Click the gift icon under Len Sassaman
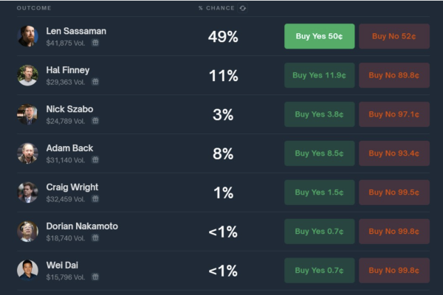443x295 pixels. 96,43
